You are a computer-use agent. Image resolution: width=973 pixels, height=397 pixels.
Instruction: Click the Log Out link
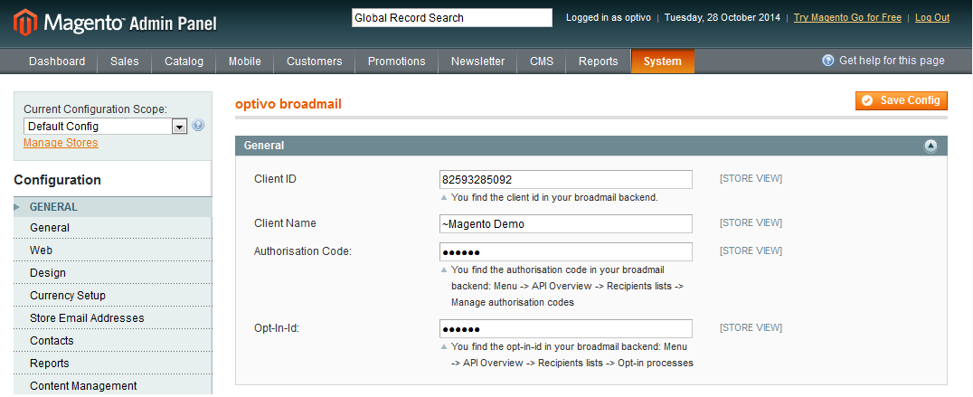(932, 17)
